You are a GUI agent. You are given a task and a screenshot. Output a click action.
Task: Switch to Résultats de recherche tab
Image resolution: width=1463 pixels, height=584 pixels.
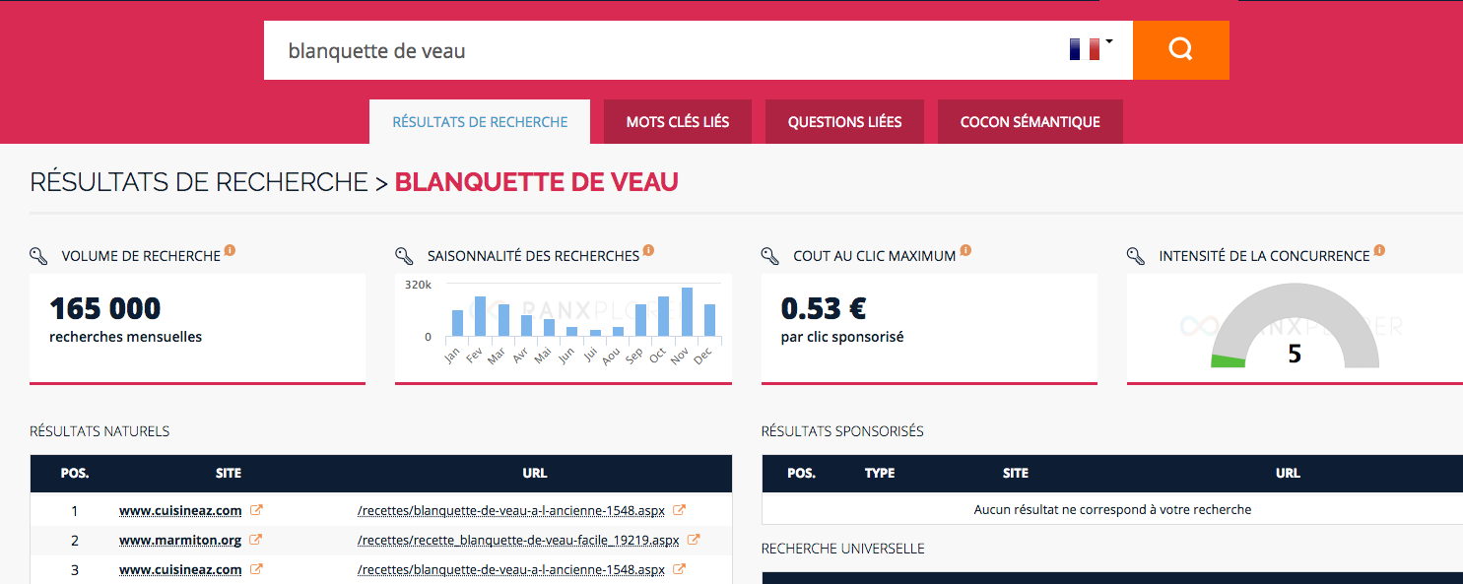(x=480, y=122)
